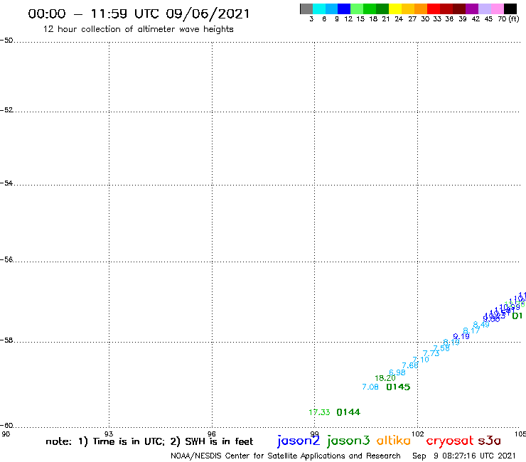Click the red cryosat satellite label

click(449, 441)
